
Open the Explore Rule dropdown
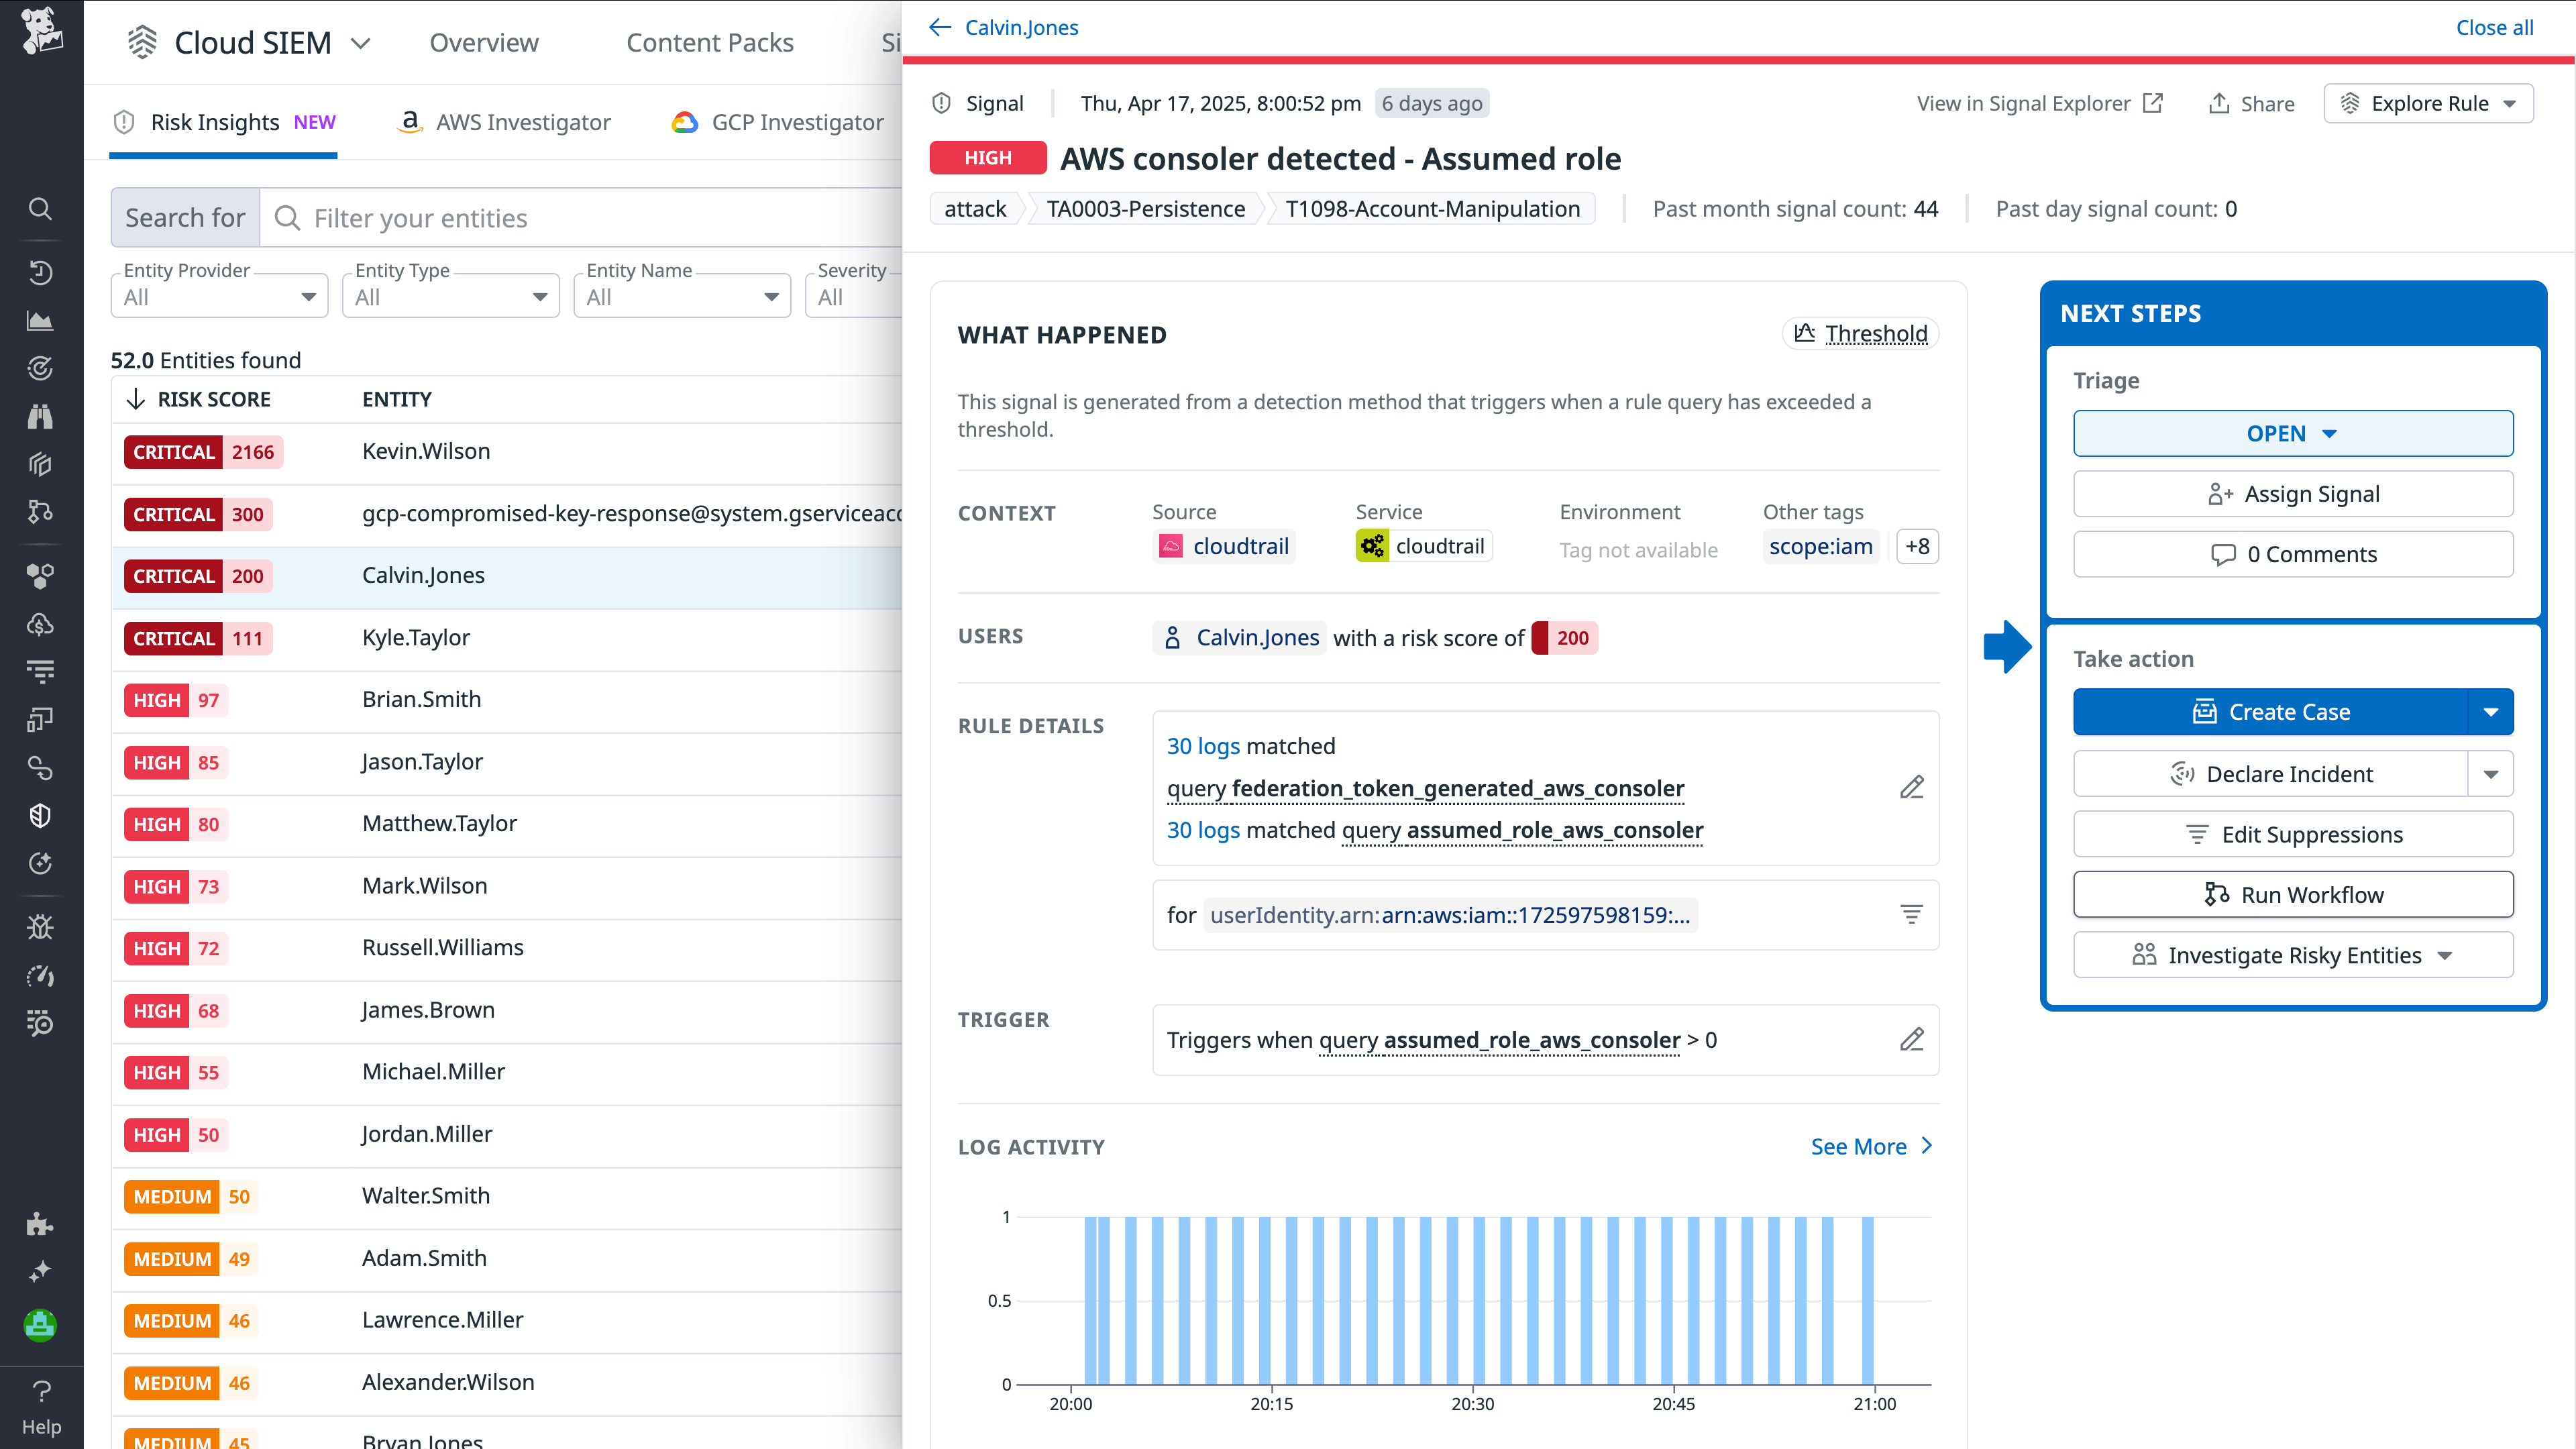click(x=2428, y=103)
